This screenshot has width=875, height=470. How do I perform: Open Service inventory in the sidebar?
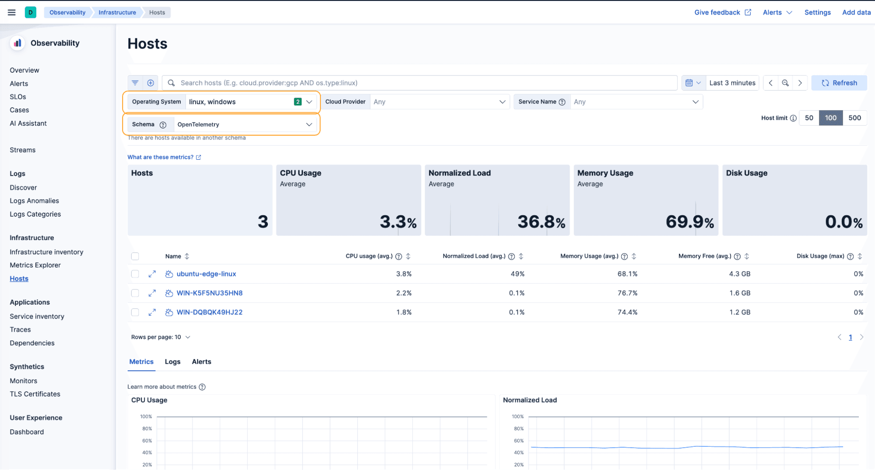(x=37, y=316)
